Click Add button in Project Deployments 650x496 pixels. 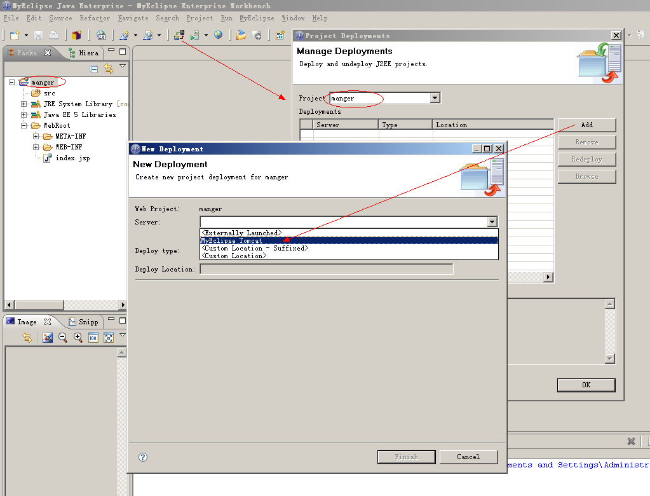[586, 125]
